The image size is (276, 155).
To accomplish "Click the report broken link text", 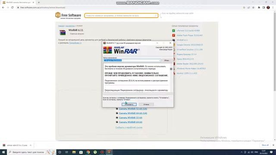I will point(129,127).
